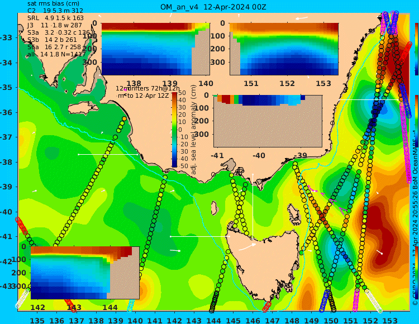The image size is (419, 324).
Task: Click longitude label '150' on the bottom axis
Action: point(331,321)
